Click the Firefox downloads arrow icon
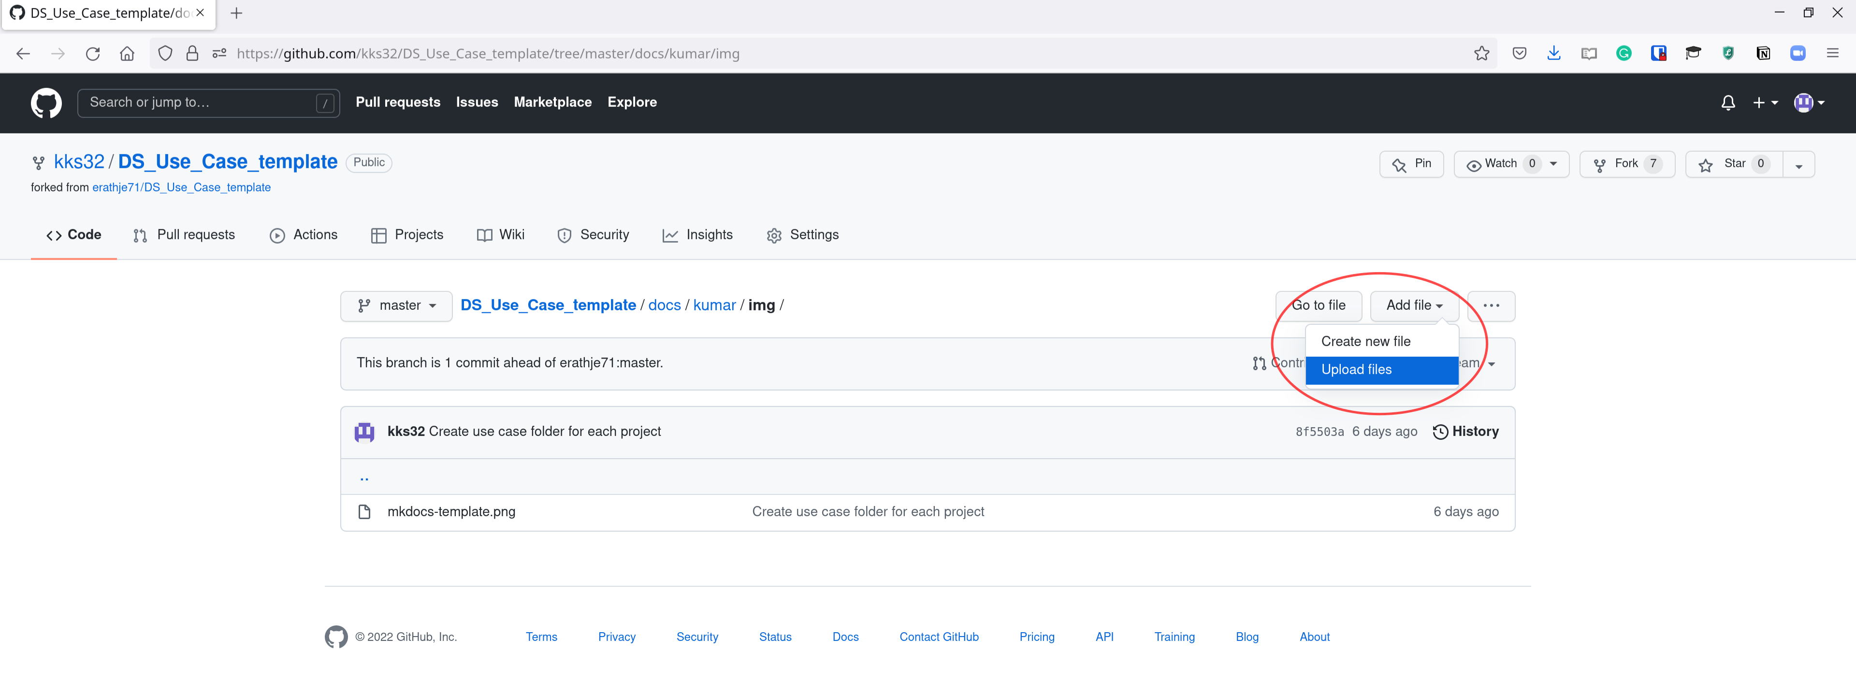The width and height of the screenshot is (1856, 682). pyautogui.click(x=1553, y=53)
